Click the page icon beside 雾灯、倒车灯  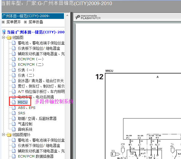pyautogui.click(x=14, y=86)
